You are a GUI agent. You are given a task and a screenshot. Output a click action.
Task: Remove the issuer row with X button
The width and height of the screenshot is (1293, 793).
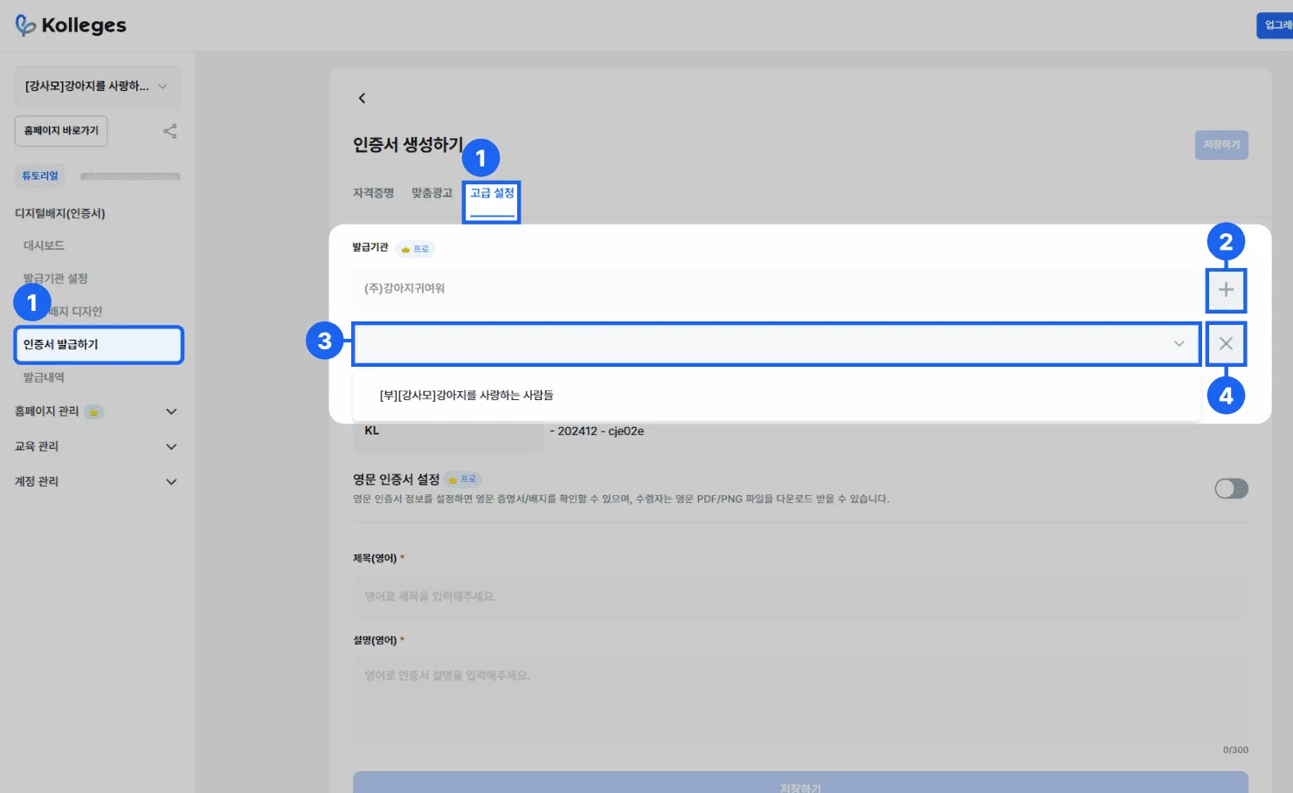[1226, 344]
